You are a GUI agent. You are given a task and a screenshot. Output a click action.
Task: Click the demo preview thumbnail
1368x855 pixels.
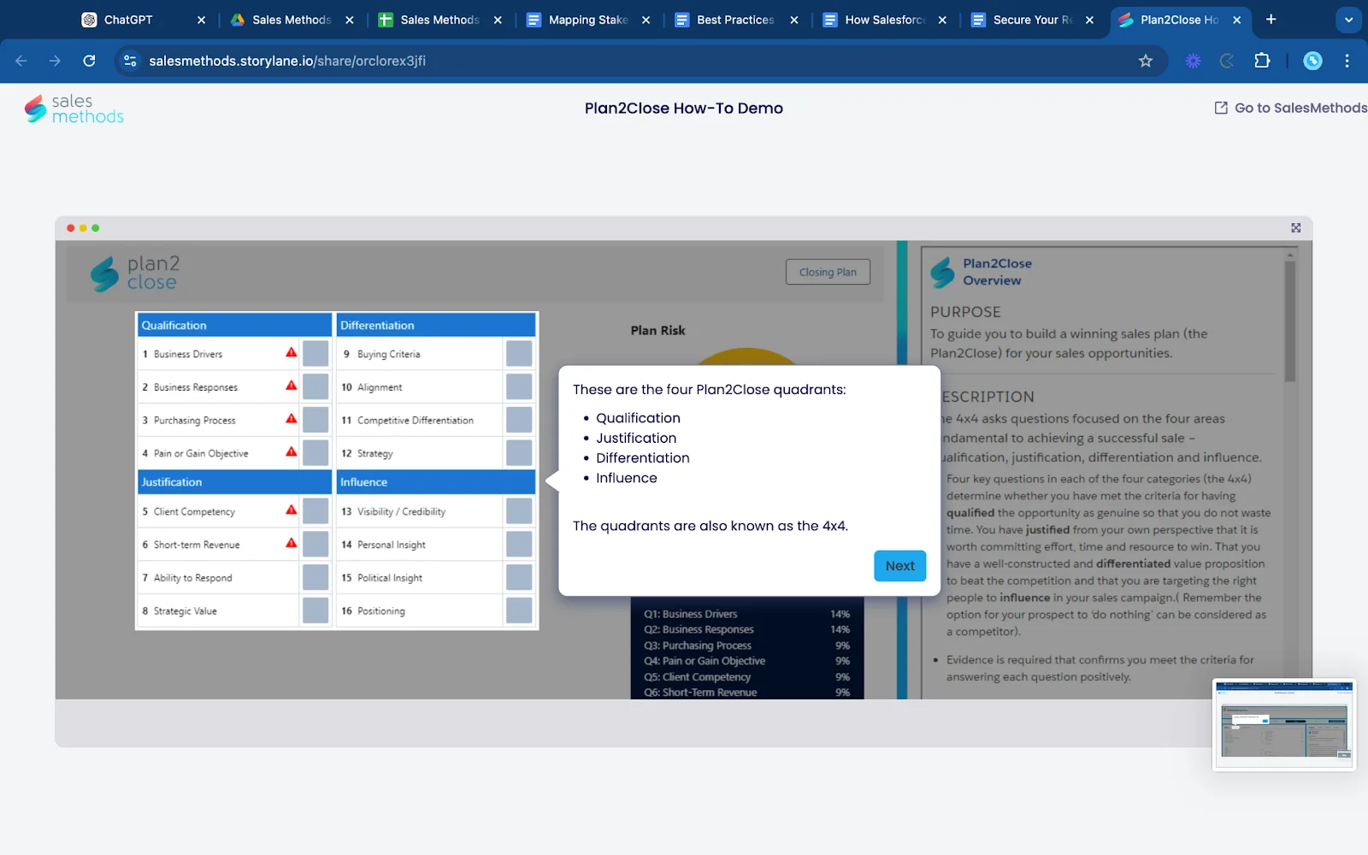coord(1284,724)
